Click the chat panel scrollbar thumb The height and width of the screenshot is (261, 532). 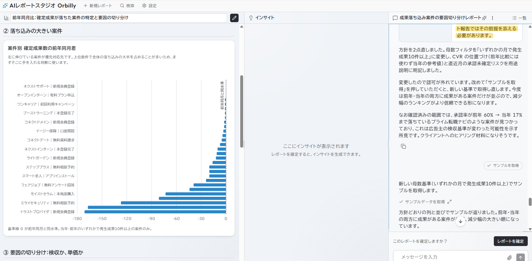[x=530, y=202]
